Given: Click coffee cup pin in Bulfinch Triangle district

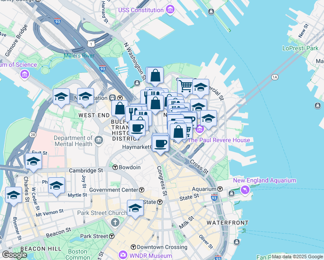Looking at the screenshot, I should click(137, 130).
